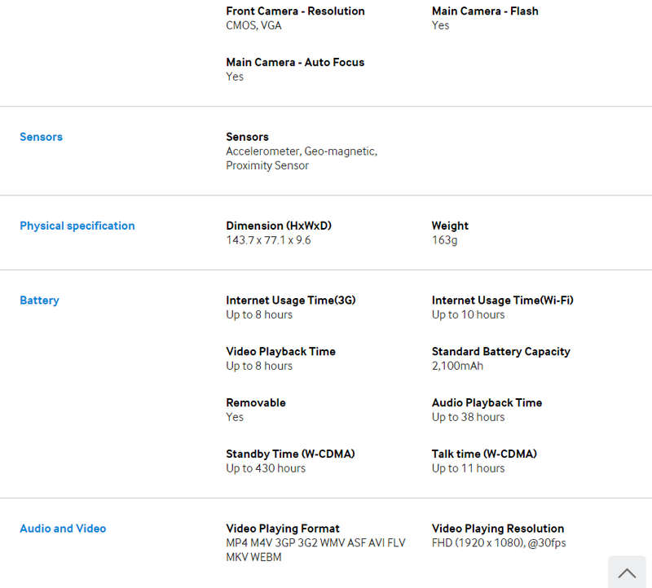Viewport: 652px width, 588px height.
Task: Click the scroll-to-top arrow button
Action: pyautogui.click(x=627, y=573)
